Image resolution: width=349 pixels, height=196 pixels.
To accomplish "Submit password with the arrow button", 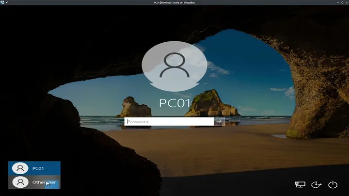I will 219,122.
